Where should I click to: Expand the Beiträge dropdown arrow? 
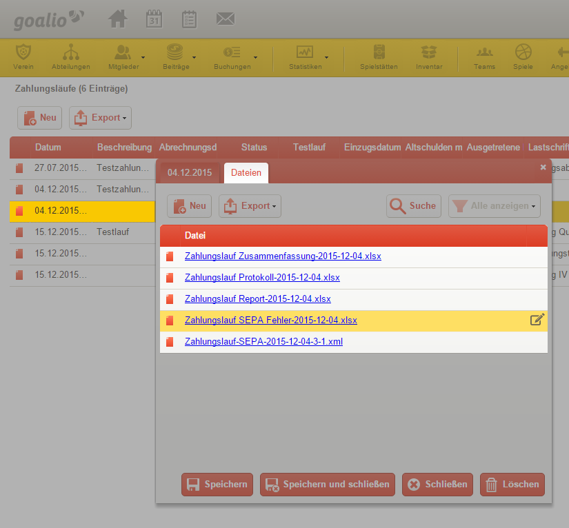click(x=194, y=57)
